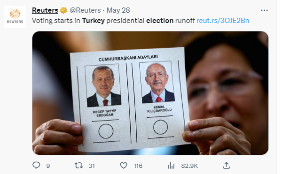Click the 82.9K views count
Screen dimensions: 282x174
point(189,166)
